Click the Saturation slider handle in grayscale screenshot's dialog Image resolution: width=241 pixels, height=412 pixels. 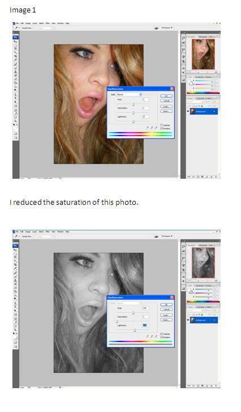coord(117,321)
